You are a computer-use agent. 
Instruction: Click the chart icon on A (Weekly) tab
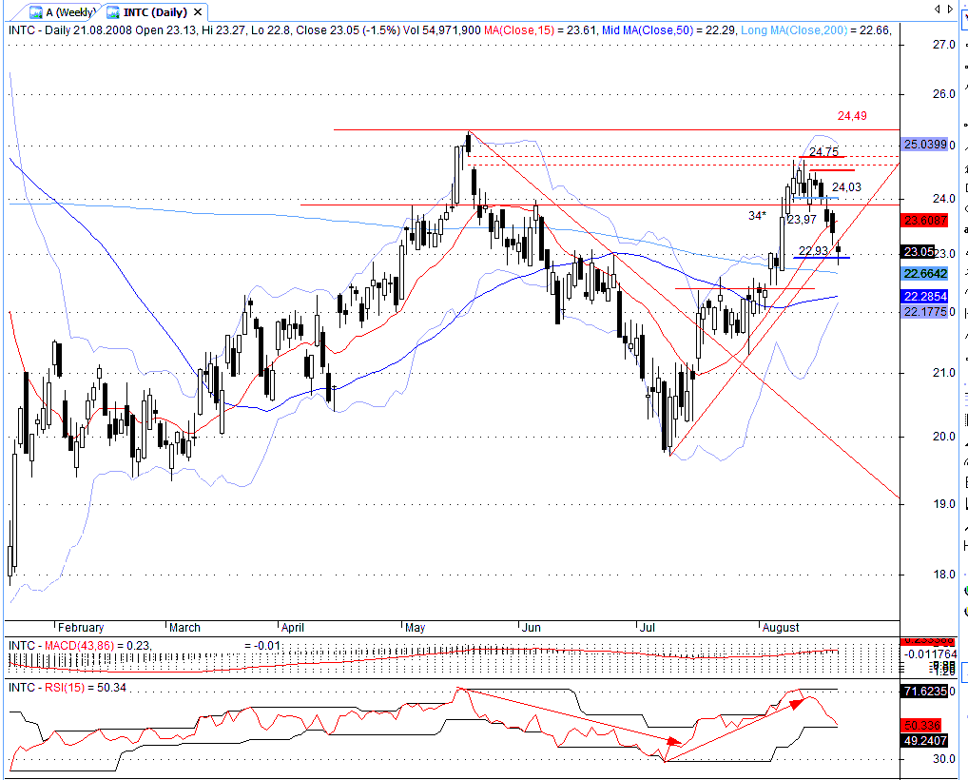(36, 12)
